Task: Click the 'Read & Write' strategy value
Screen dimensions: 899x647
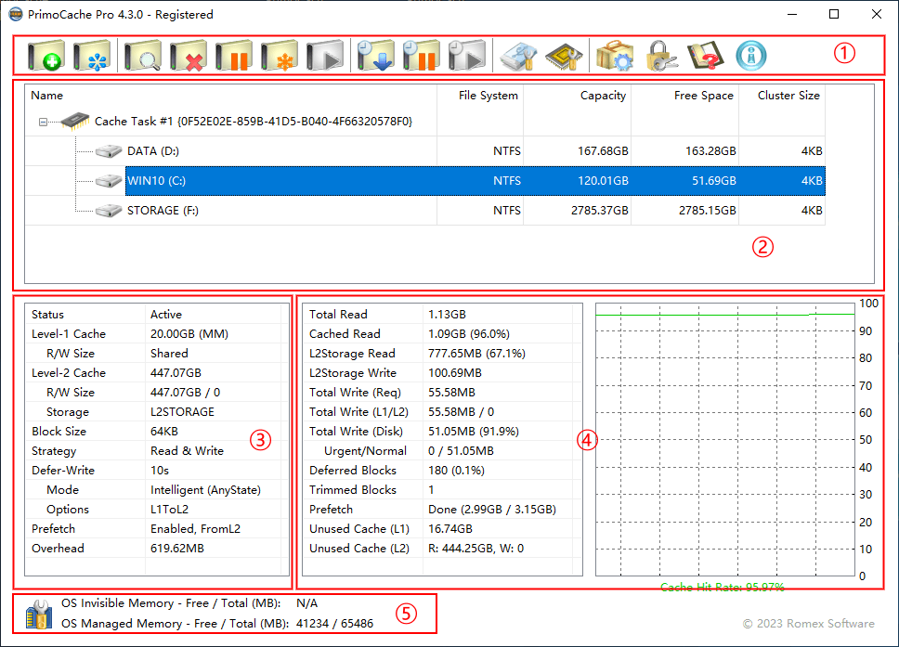Action: (187, 450)
